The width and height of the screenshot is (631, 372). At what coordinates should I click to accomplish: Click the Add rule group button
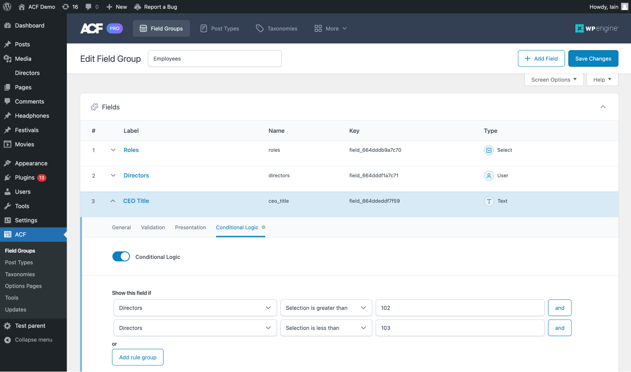pos(138,357)
